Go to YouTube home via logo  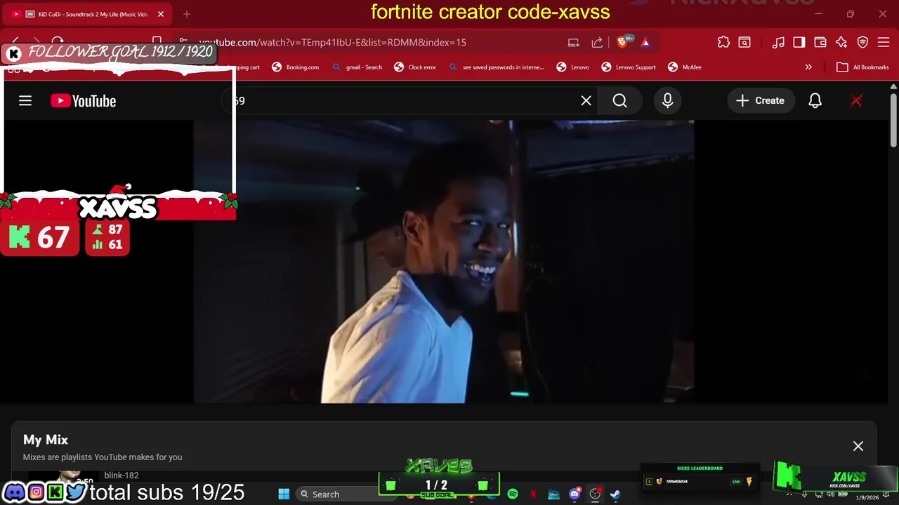tap(83, 101)
